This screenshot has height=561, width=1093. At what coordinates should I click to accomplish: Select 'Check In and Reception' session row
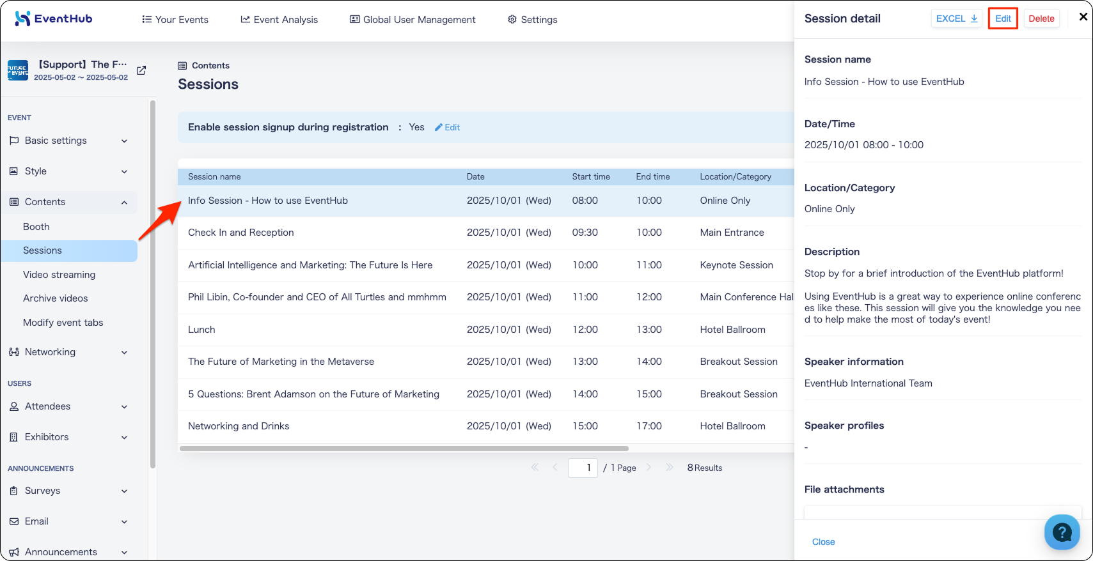[486, 233]
